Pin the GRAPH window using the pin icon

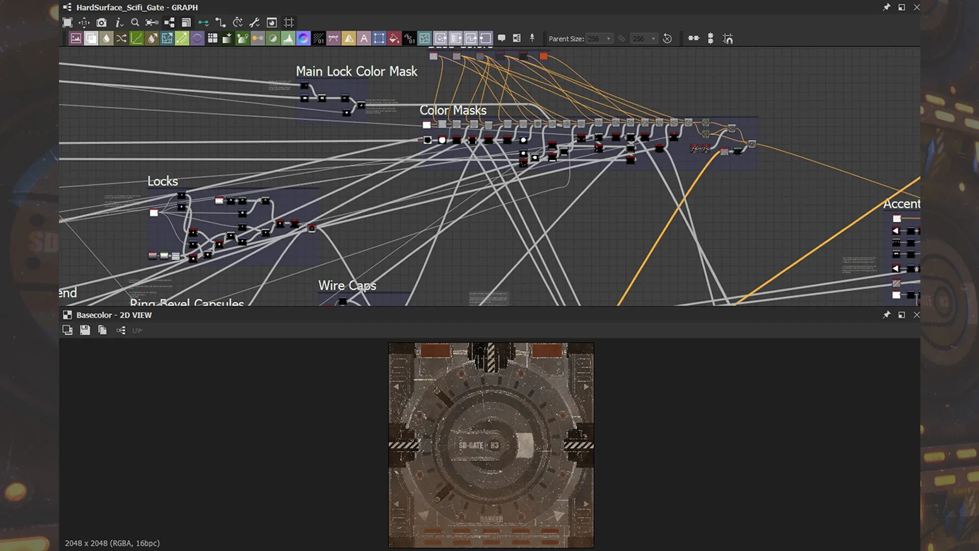pyautogui.click(x=886, y=7)
